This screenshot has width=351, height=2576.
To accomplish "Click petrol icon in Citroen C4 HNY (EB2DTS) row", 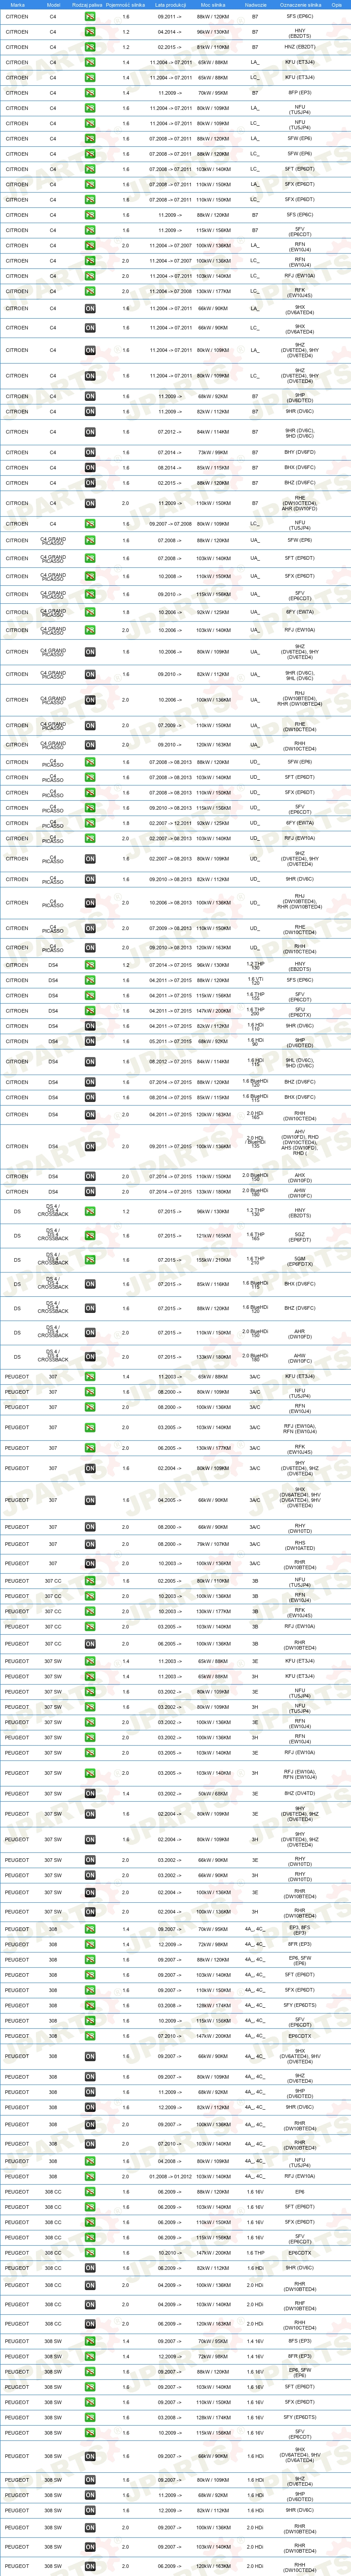I will click(90, 32).
